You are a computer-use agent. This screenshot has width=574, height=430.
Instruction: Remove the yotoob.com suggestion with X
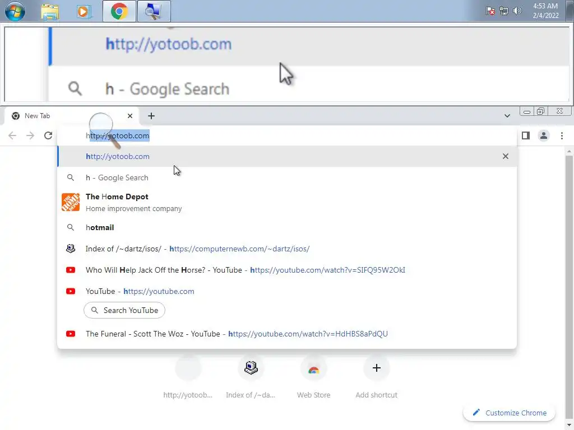[506, 157]
